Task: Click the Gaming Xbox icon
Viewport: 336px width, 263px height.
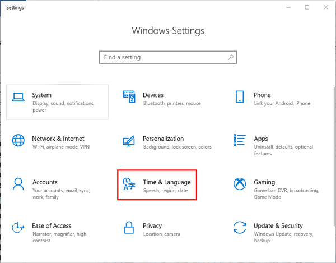Action: (240, 184)
